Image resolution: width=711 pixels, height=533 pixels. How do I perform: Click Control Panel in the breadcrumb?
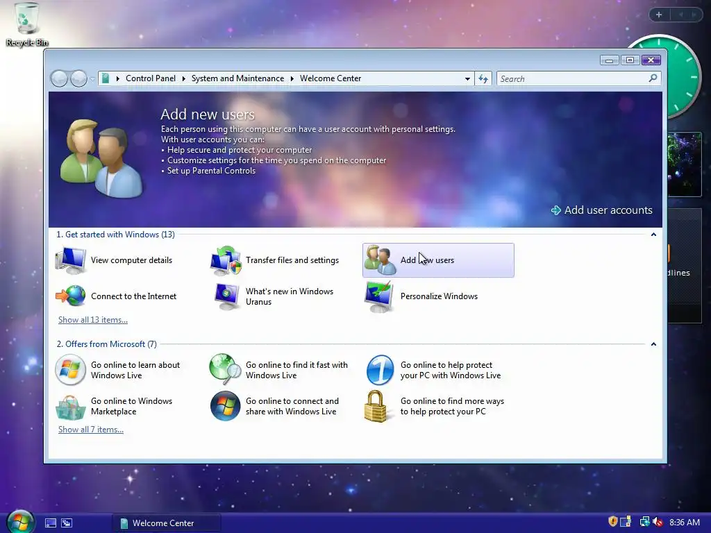click(x=151, y=78)
